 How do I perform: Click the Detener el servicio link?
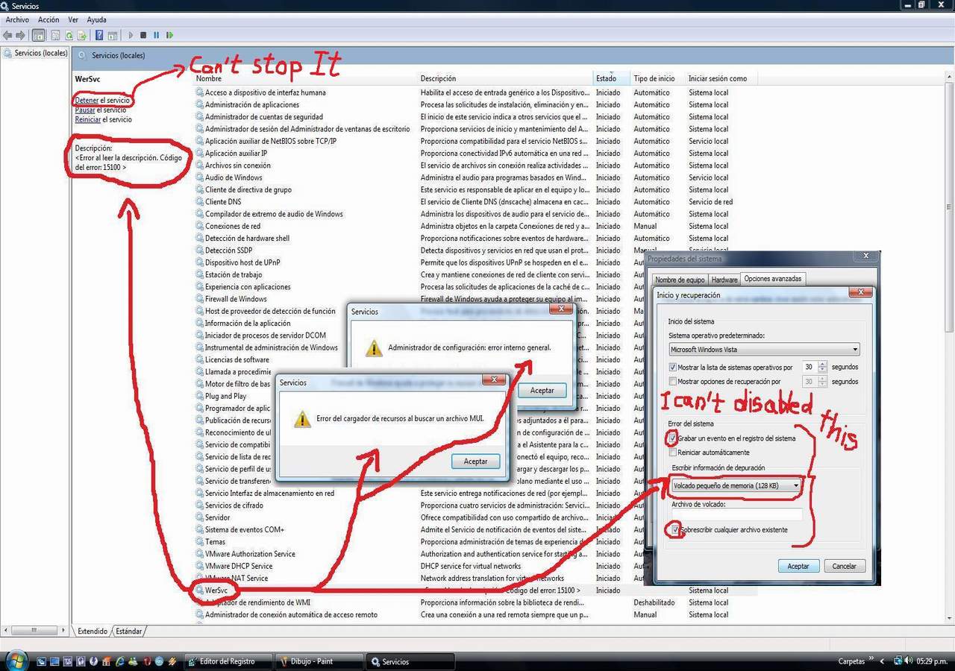(103, 100)
